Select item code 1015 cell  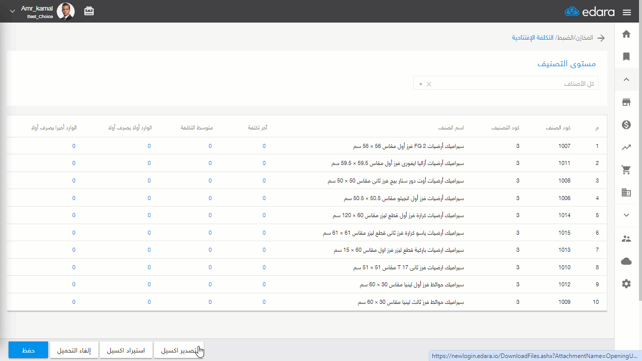click(x=564, y=233)
